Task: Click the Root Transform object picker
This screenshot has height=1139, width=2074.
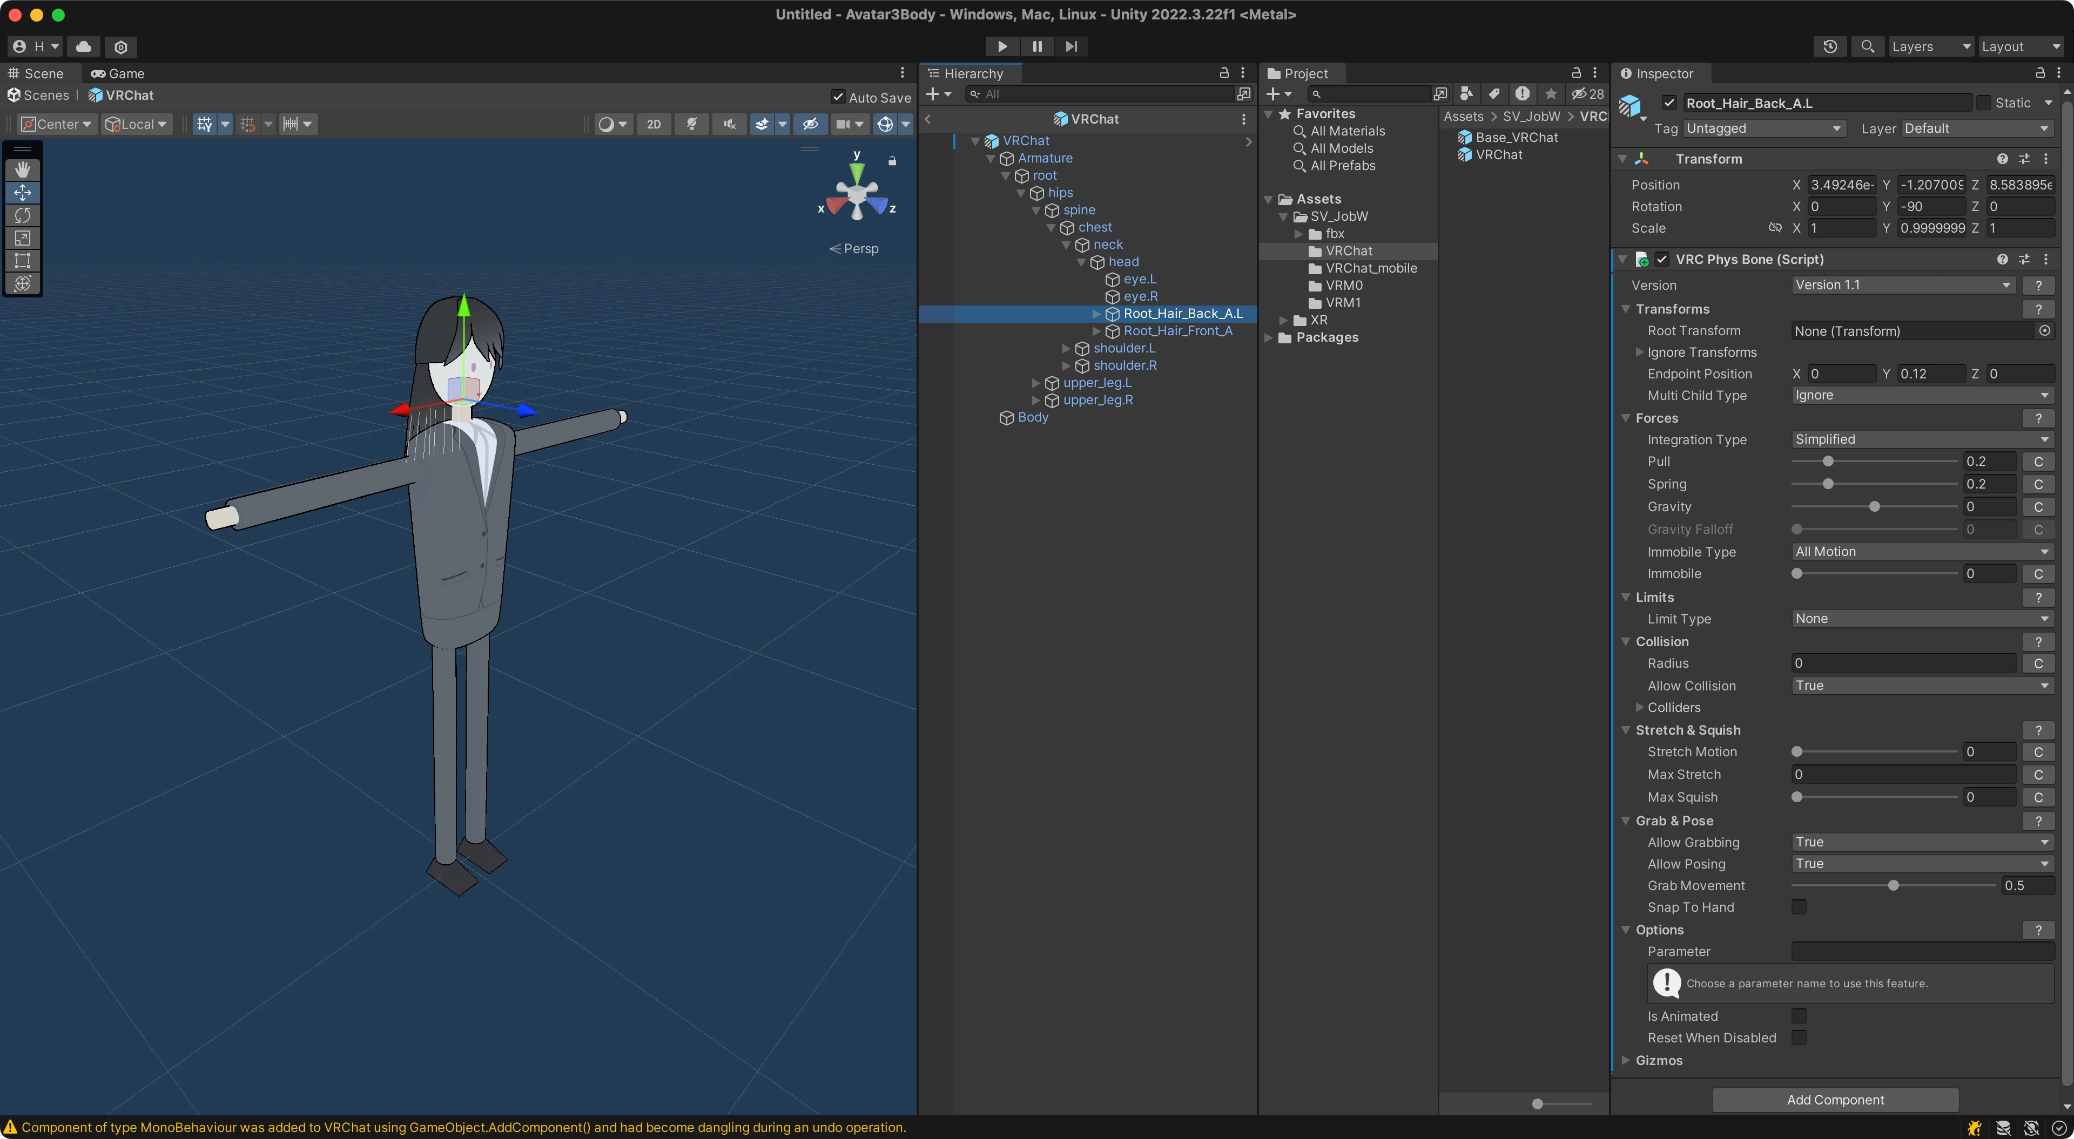Action: coord(2045,331)
